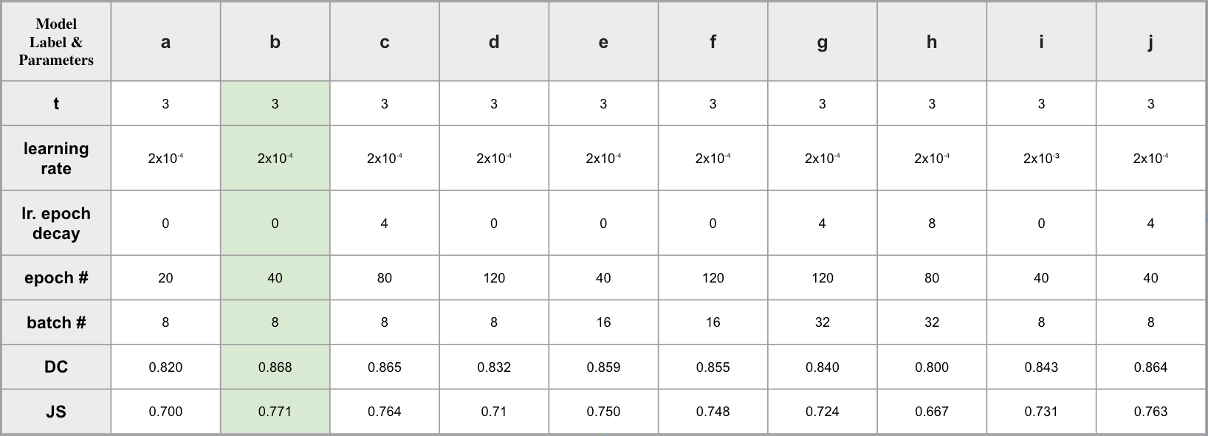Select the learning rate cell in column i
The image size is (1208, 436).
[1041, 159]
